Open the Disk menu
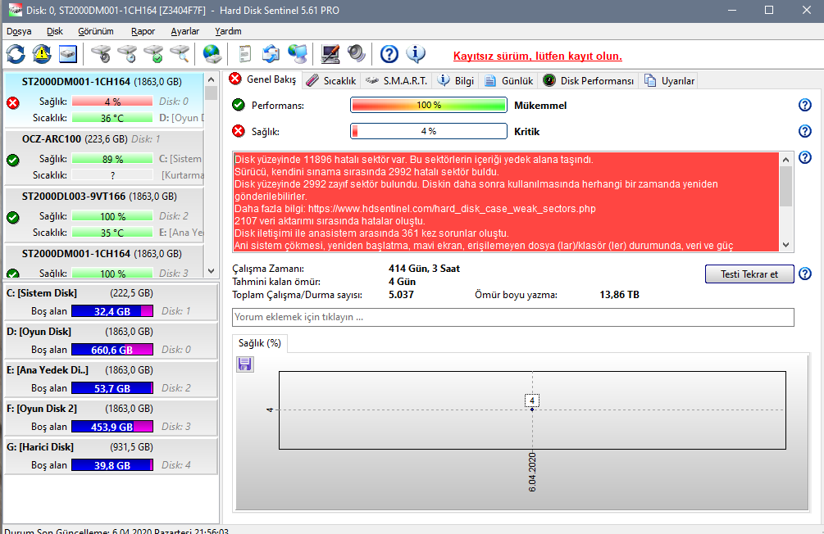 pyautogui.click(x=55, y=31)
